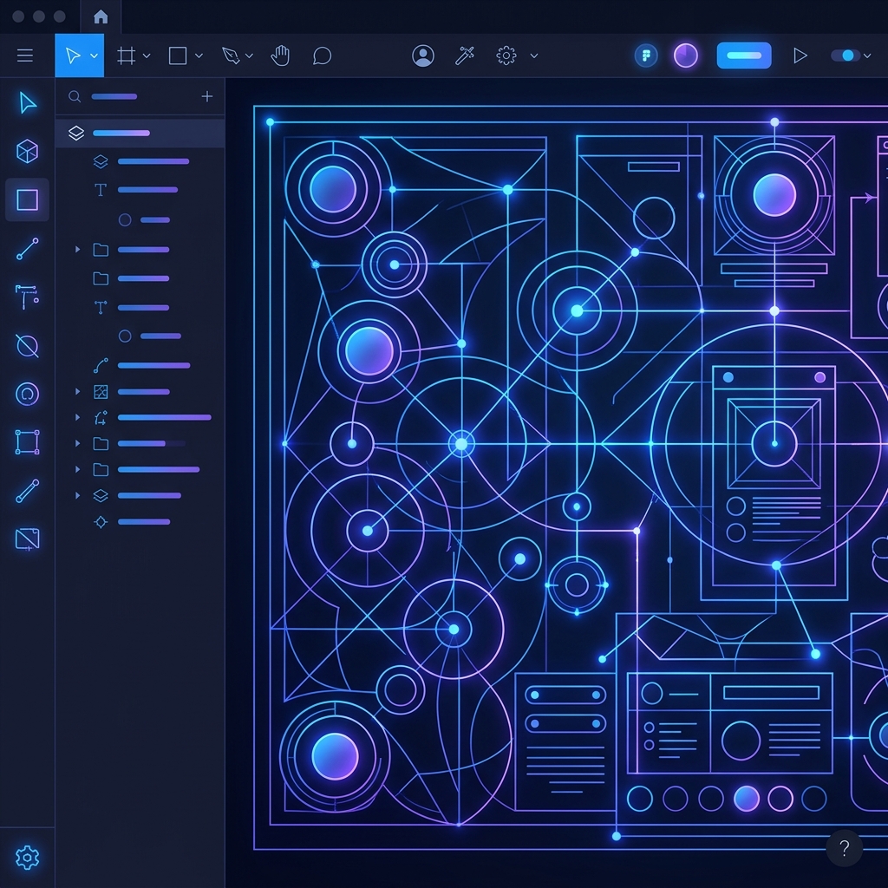Image resolution: width=888 pixels, height=888 pixels.
Task: Select the arrow cursor in left sidebar
Action: tap(27, 103)
